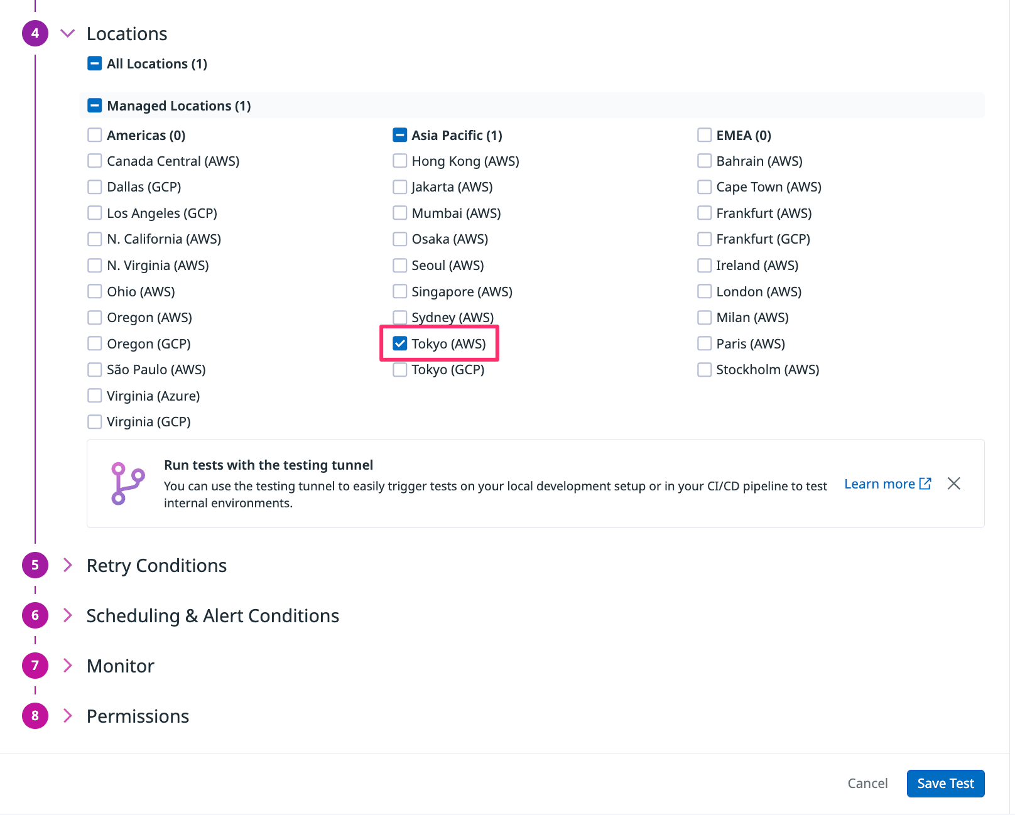Enable the Frankfurt (GCP) location checkbox
The height and width of the screenshot is (815, 1015).
705,239
